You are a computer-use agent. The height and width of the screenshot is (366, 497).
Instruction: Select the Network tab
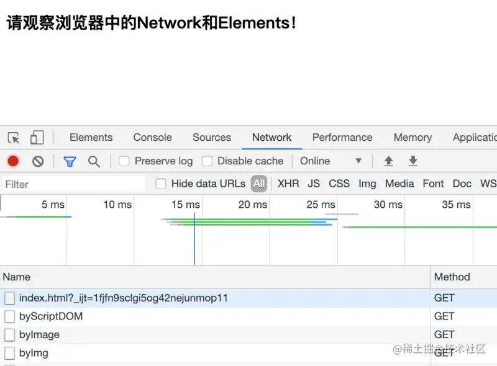(x=271, y=138)
